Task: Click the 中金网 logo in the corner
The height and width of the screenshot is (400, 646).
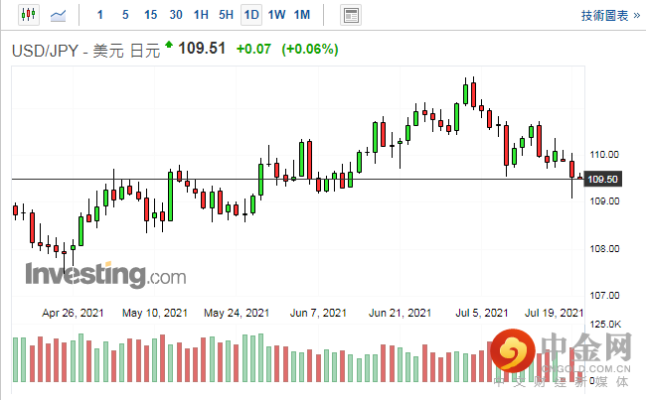Action: tap(565, 356)
